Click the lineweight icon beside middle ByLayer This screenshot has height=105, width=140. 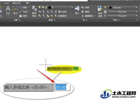point(105,12)
